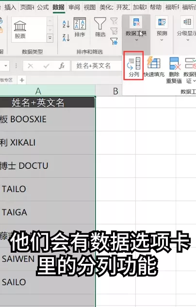Select the cell containing TAILO
The height and width of the screenshot is (307, 196).
tap(48, 189)
